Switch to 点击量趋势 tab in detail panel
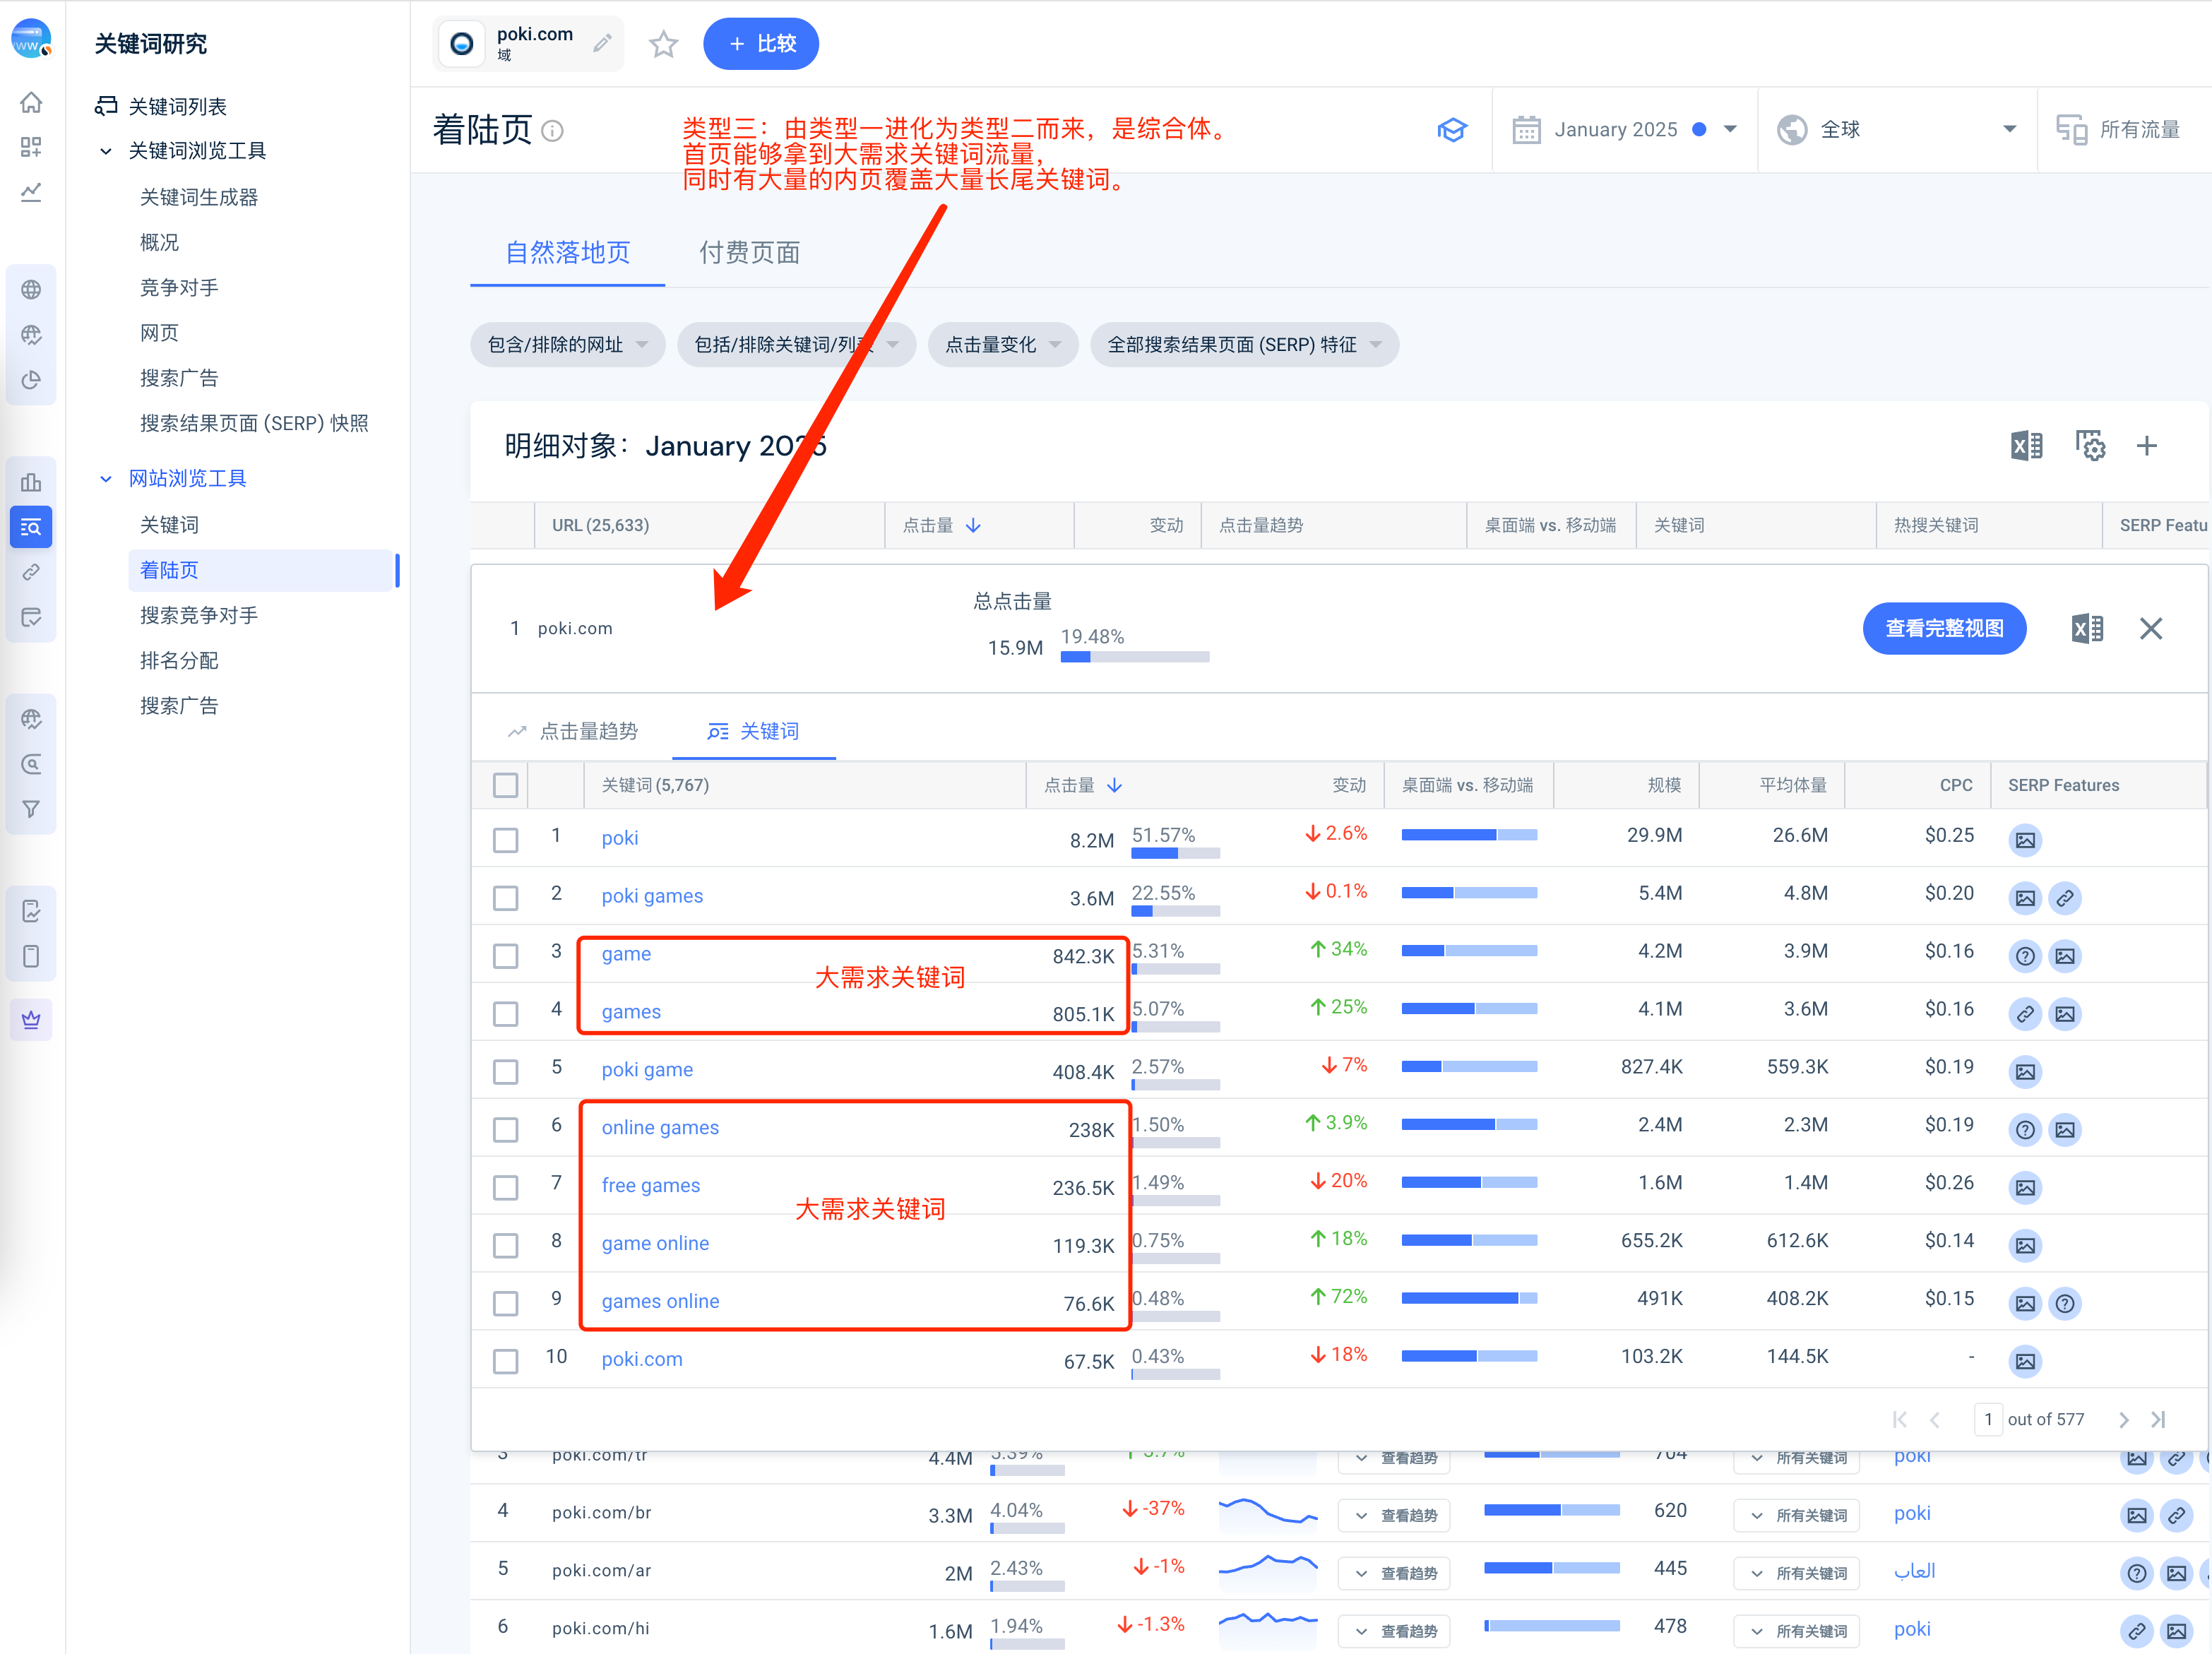Viewport: 2212px width, 1654px height. click(x=573, y=731)
